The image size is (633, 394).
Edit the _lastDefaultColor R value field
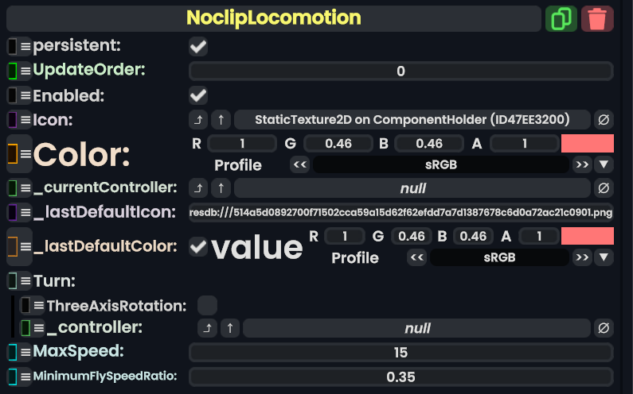(345, 236)
